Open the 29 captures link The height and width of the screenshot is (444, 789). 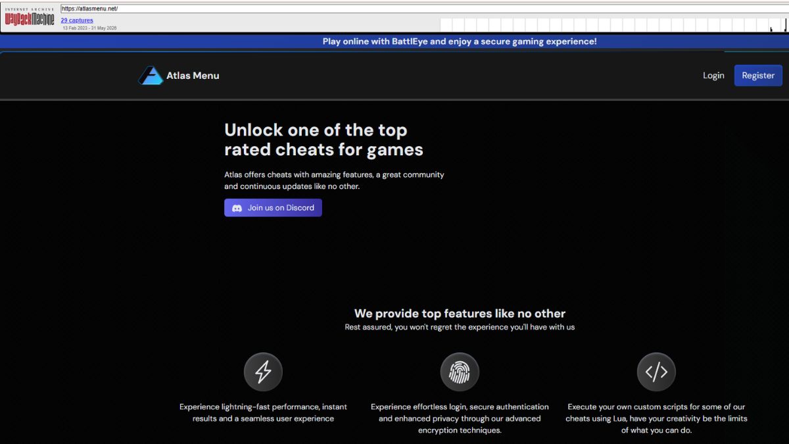(x=77, y=20)
